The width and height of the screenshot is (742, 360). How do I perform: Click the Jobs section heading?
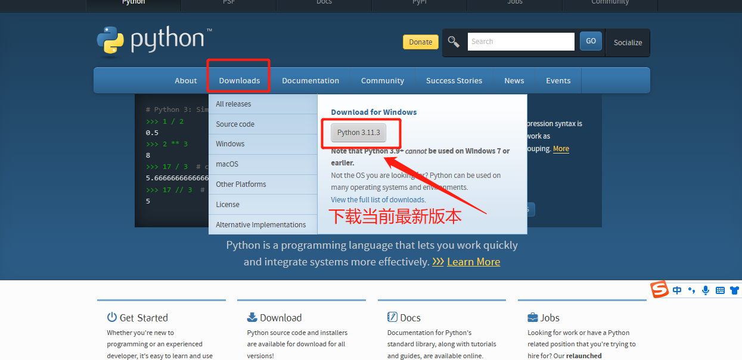pos(550,318)
